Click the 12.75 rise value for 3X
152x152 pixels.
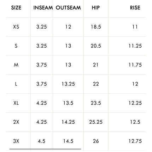coord(135,141)
